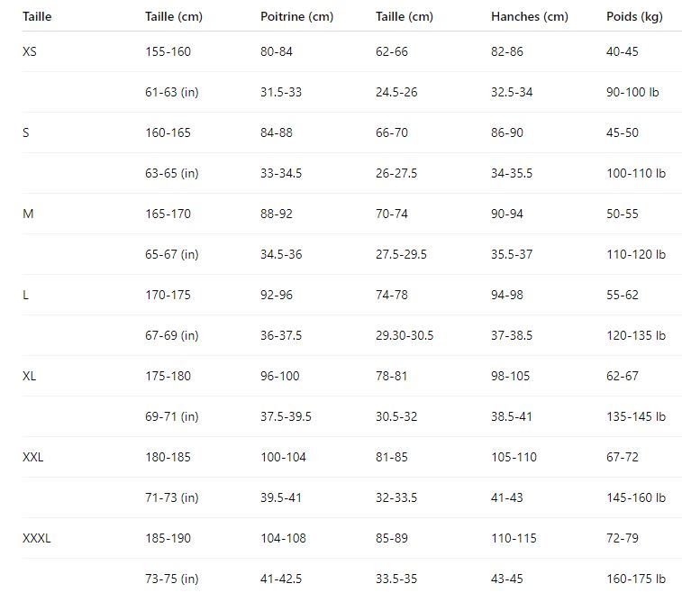Image resolution: width=682 pixels, height=611 pixels.
Task: Select the 37.5-39.5 chest cell
Action: (x=286, y=416)
